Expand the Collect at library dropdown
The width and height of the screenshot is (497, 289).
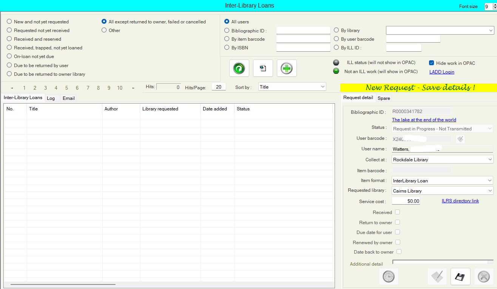coord(442,160)
